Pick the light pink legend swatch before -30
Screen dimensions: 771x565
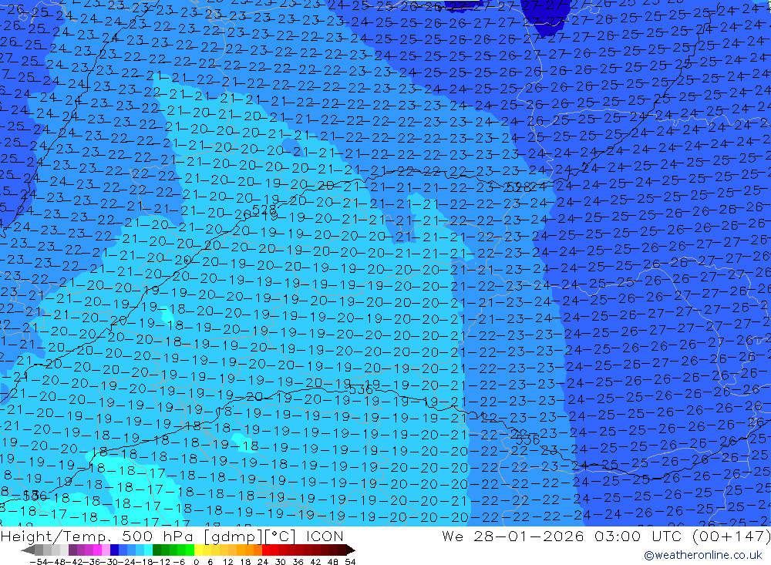(106, 550)
